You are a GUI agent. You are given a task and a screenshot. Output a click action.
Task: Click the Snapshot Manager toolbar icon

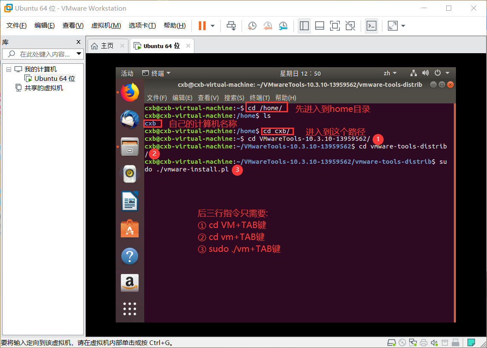283,26
